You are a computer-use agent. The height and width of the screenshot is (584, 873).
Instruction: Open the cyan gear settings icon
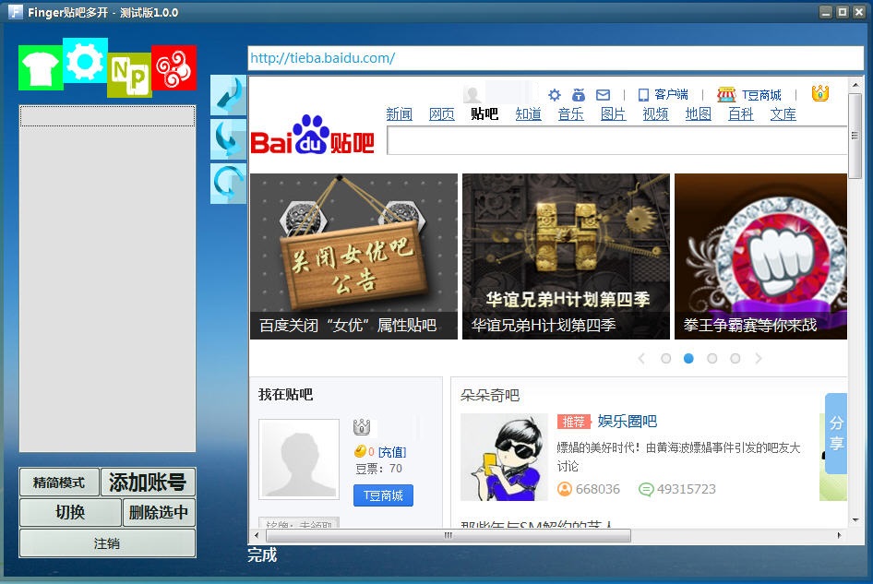pyautogui.click(x=85, y=61)
